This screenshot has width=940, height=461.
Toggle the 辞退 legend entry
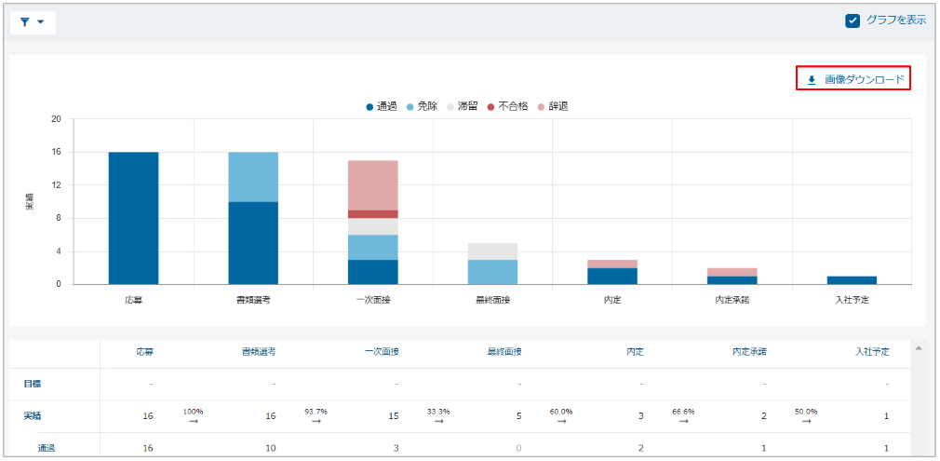click(552, 107)
